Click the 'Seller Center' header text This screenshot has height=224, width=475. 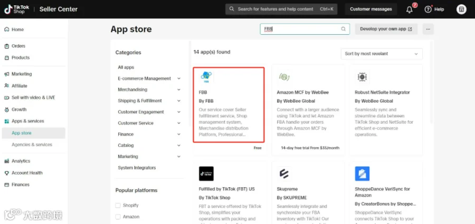[x=59, y=9]
